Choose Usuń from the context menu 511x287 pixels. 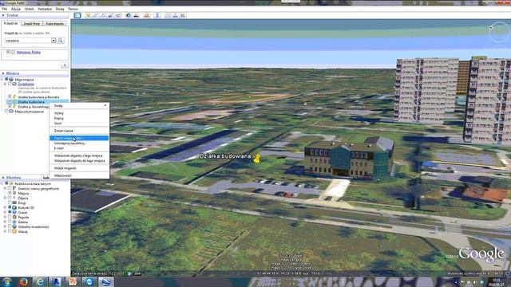(80, 124)
